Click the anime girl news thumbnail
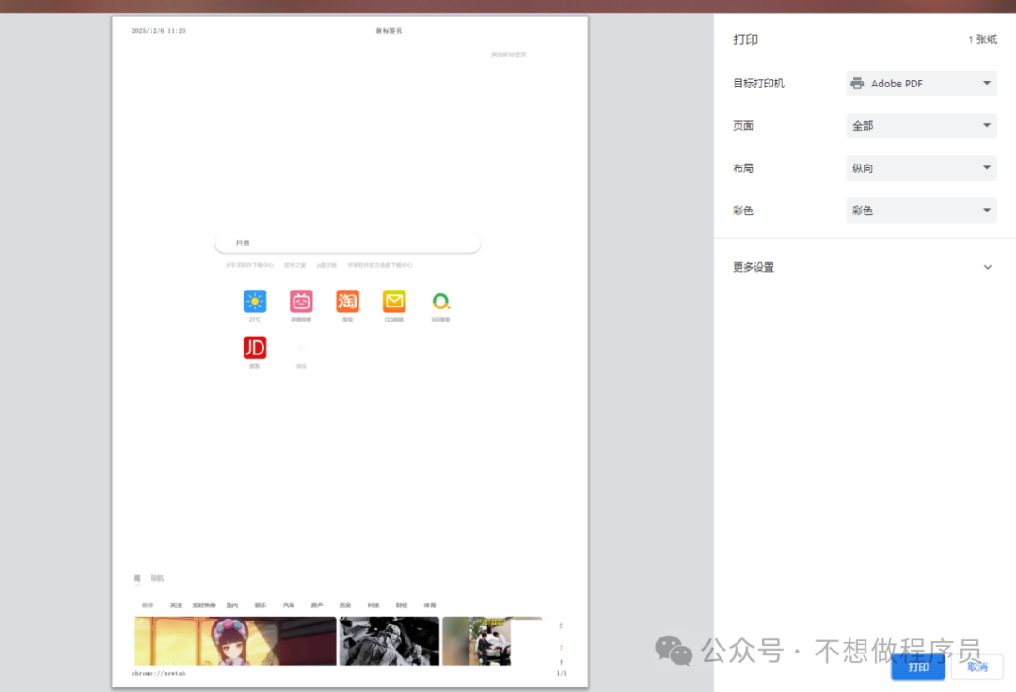The height and width of the screenshot is (692, 1016). 234,641
